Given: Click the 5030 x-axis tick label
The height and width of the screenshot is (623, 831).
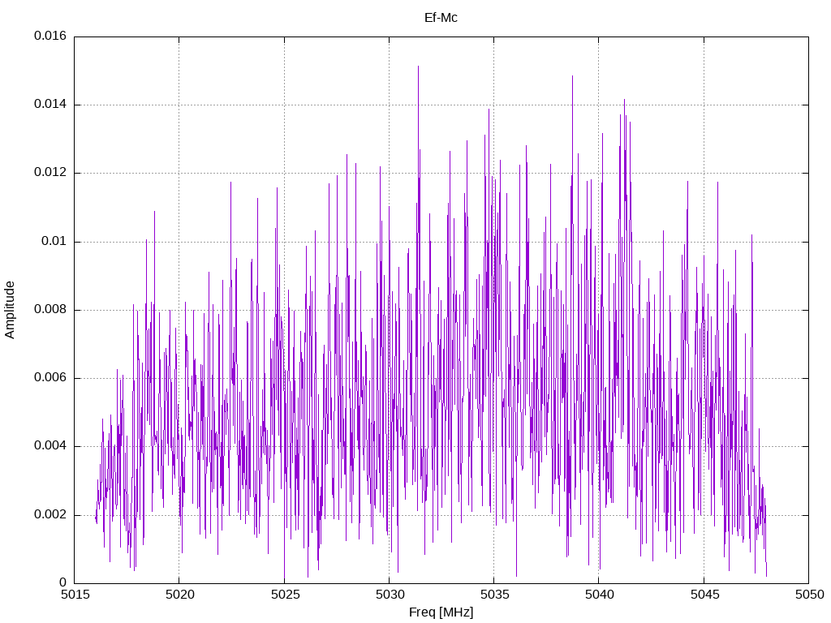Looking at the screenshot, I should [390, 595].
